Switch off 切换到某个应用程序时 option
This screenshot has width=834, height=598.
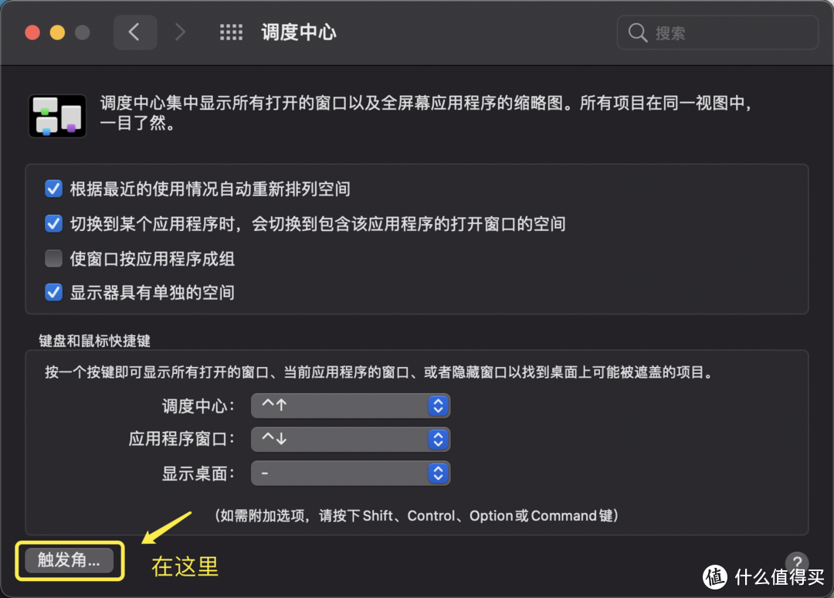53,223
